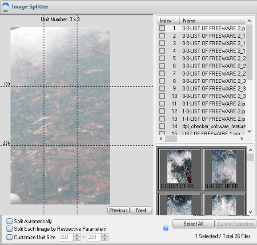
Task: Increase unit height with up stepper arrow
Action: click(105, 235)
